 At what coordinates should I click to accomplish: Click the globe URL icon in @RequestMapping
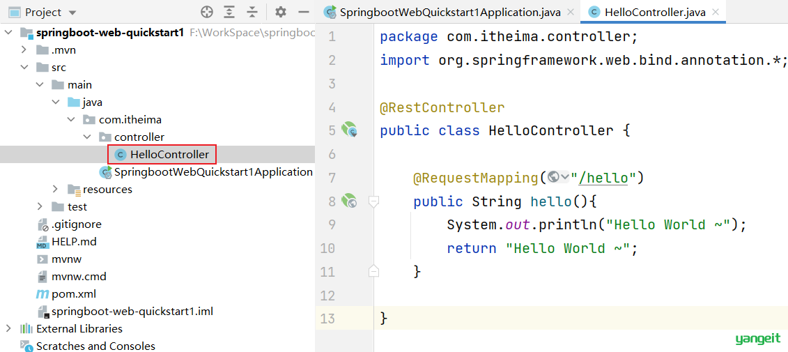click(x=553, y=178)
